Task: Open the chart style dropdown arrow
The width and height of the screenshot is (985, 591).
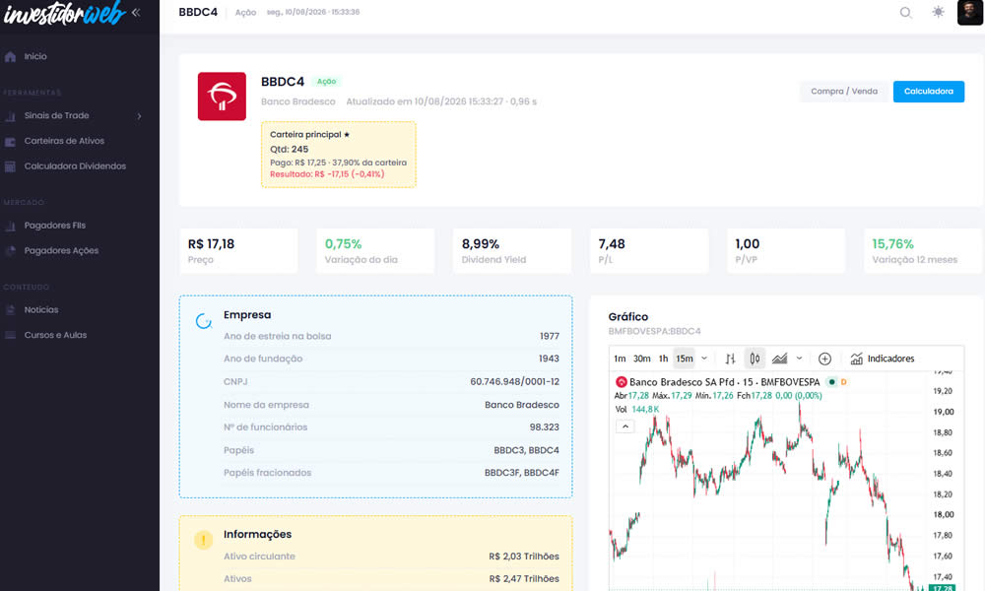Action: click(x=799, y=359)
